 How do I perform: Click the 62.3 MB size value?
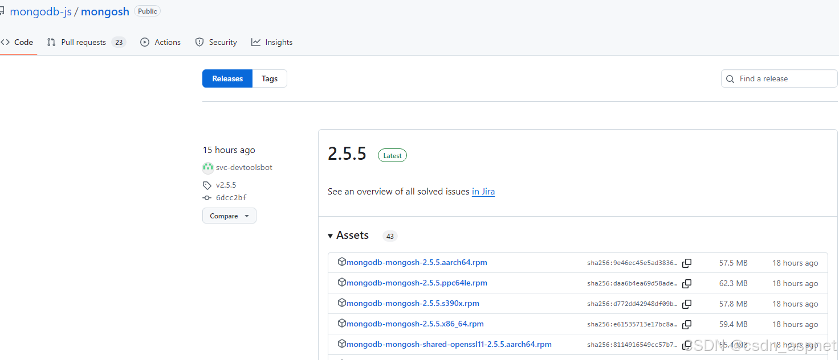tap(734, 283)
